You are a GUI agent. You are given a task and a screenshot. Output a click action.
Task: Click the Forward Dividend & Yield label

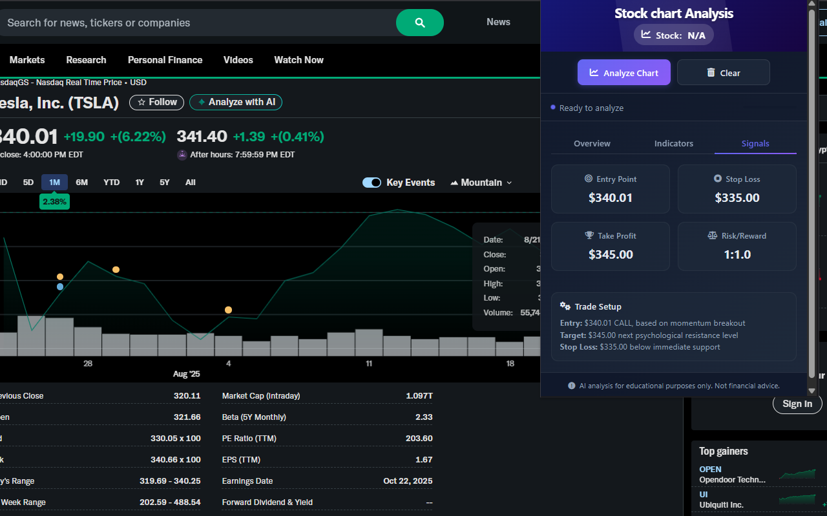pyautogui.click(x=267, y=502)
